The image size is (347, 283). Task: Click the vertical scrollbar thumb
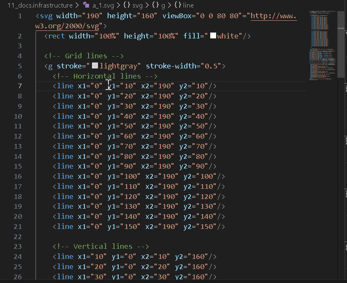(341, 44)
